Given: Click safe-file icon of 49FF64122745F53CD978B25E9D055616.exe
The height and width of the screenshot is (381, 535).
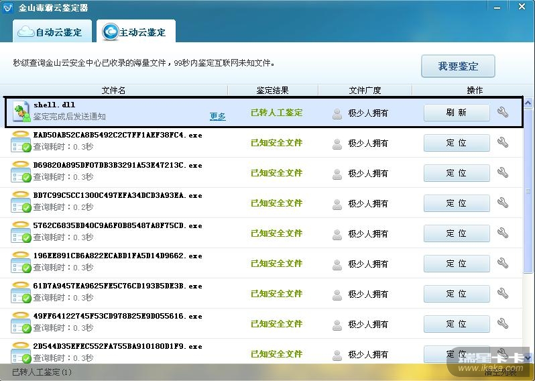Looking at the screenshot, I should [x=21, y=322].
